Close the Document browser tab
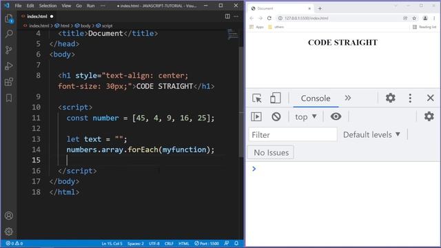Screen dimensions: 441x248 point(309,8)
